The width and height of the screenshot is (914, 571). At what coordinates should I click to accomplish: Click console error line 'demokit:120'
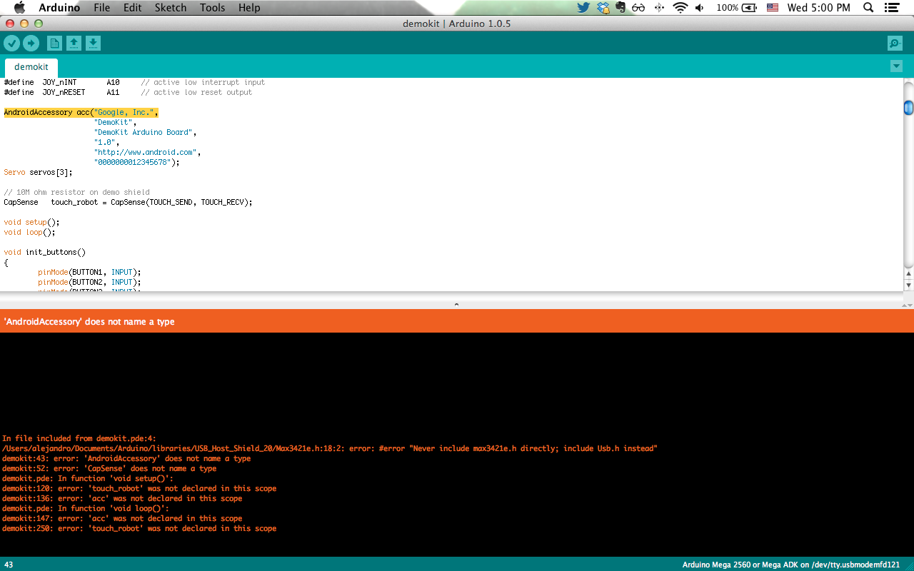[x=139, y=489]
